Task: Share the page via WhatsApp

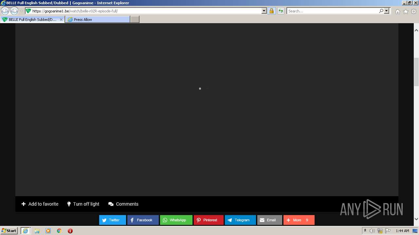Action: coord(176,220)
